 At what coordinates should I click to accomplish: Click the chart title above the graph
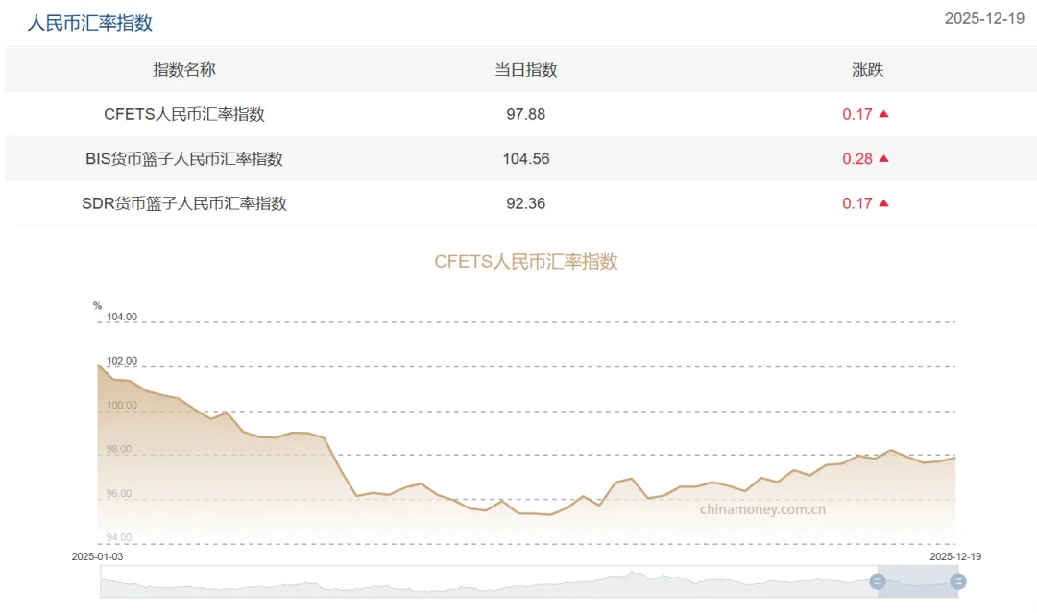point(525,261)
